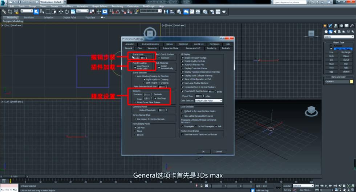Open the Create Selection Set dropdown
Viewport: 356px width, 192px height.
point(151,11)
